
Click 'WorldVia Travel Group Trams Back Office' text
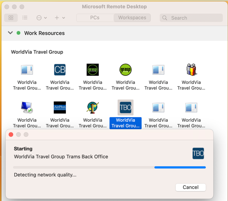pos(61,157)
